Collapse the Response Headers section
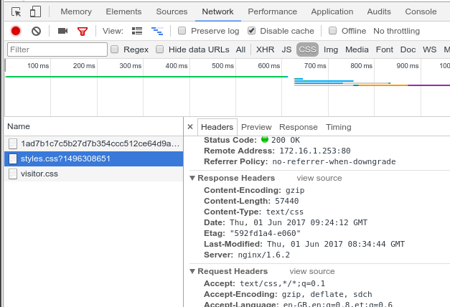 click(x=192, y=178)
